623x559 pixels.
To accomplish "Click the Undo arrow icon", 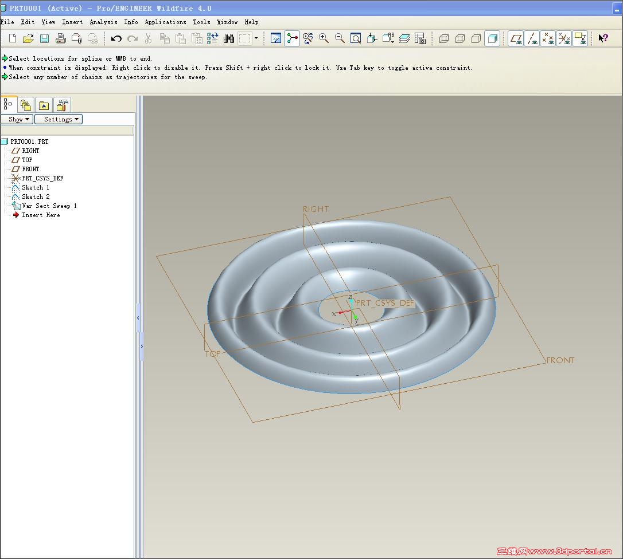I will 116,38.
